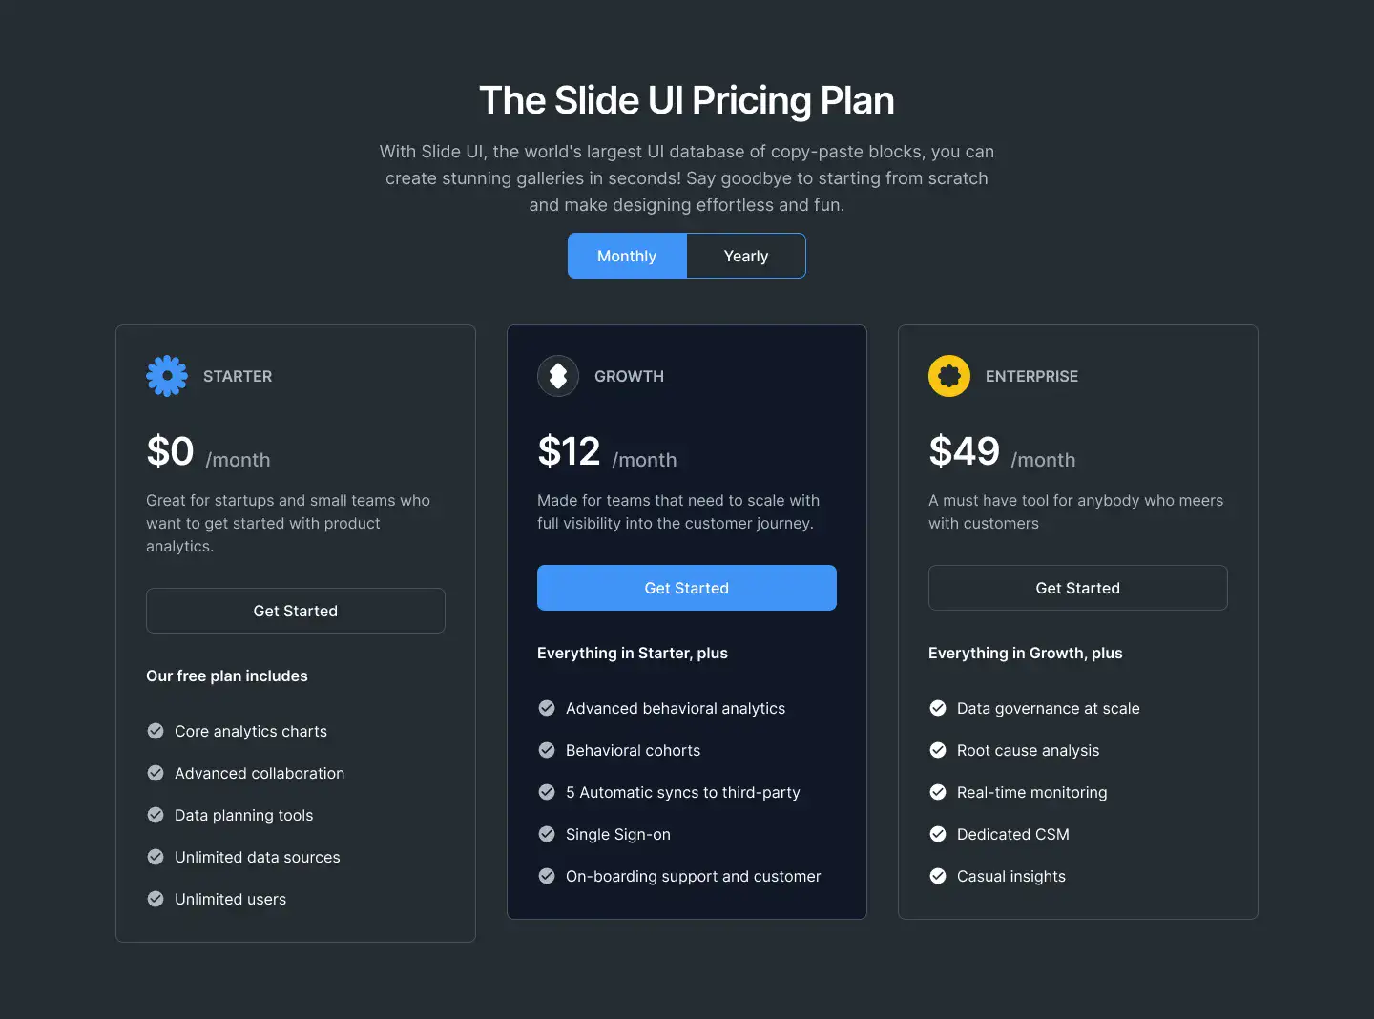The image size is (1374, 1019).
Task: Click the checkmark beside Behavioral cohorts
Action: click(x=547, y=750)
